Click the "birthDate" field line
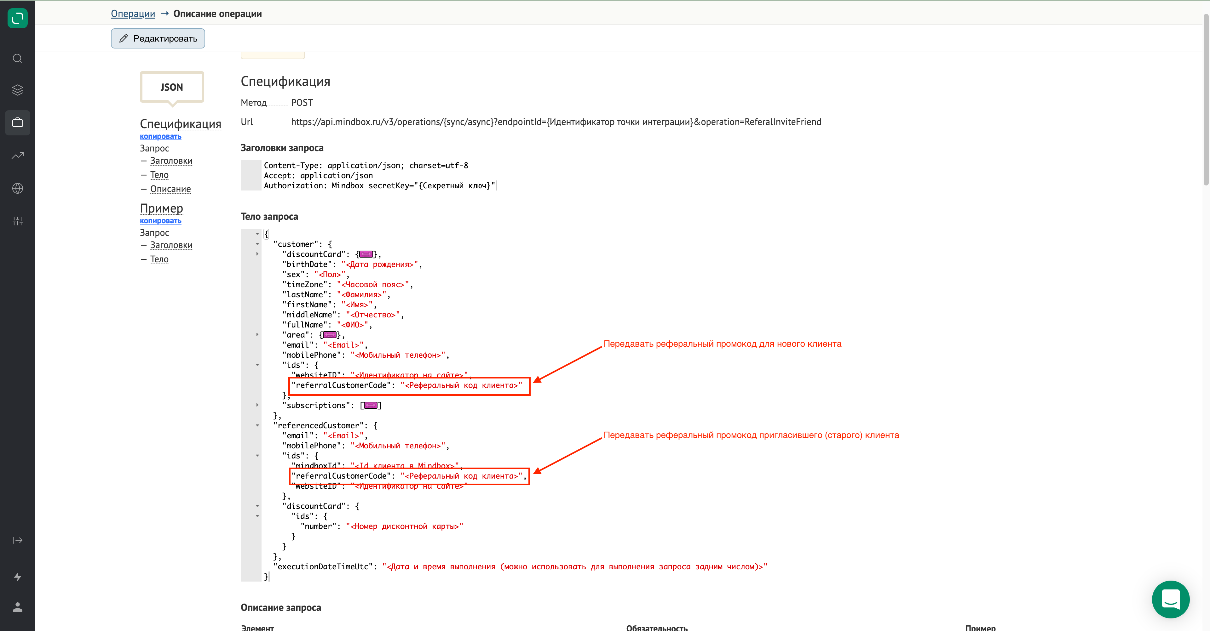Screen dimensions: 1210x631 [x=352, y=264]
